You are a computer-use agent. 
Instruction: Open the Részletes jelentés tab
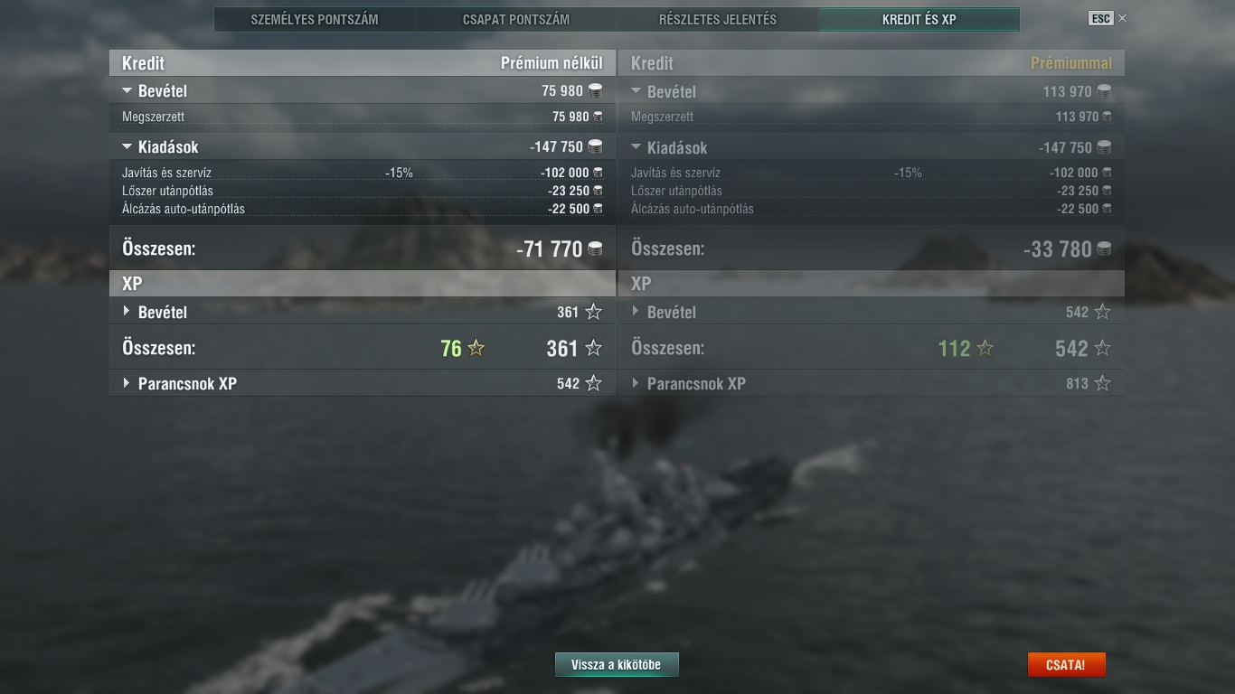pos(718,19)
